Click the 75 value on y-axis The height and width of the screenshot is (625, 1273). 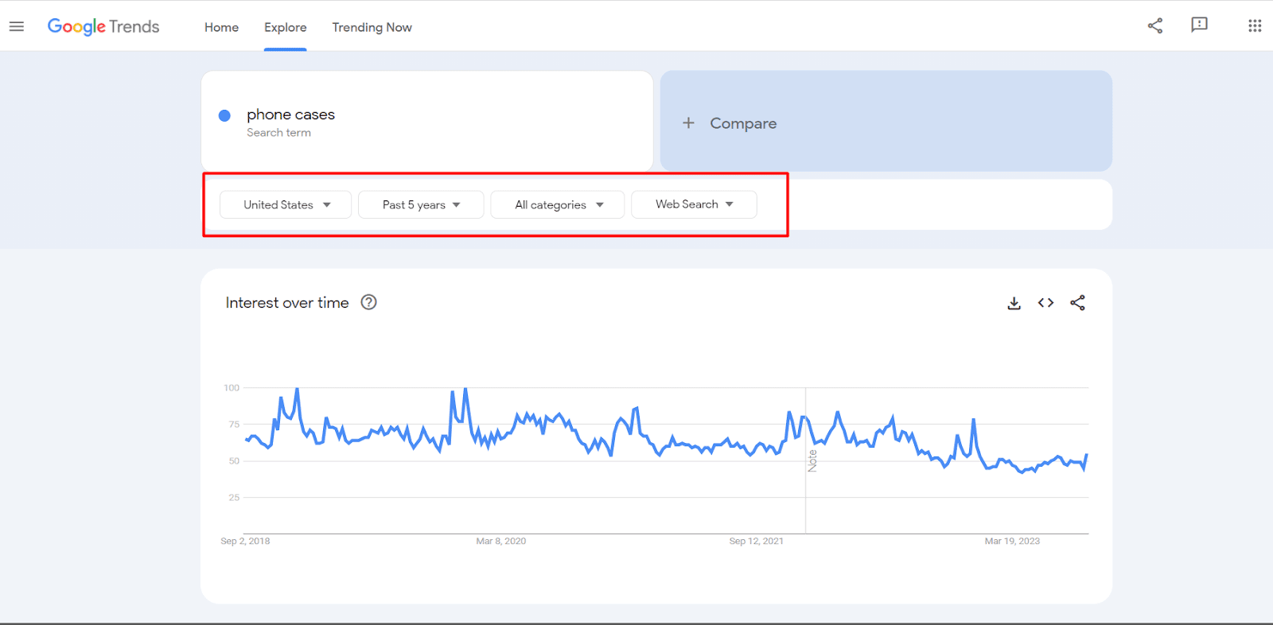(234, 425)
